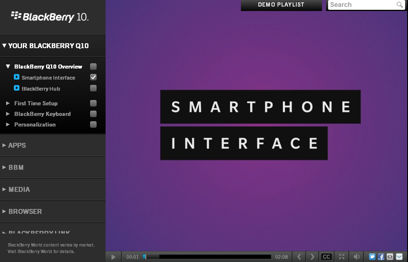Collapse Your BlackBerry Q10 section
Viewport: 408px width, 262px height.
pos(4,46)
